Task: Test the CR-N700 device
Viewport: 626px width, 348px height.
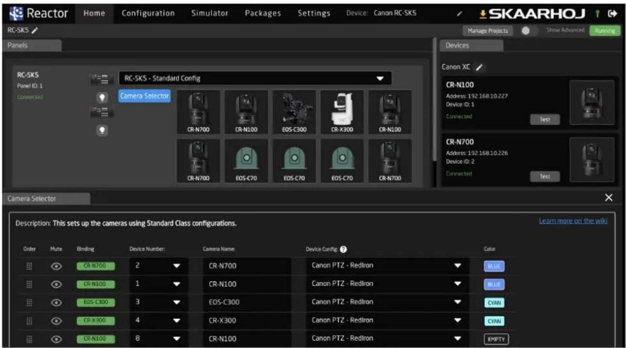Action: pyautogui.click(x=545, y=176)
